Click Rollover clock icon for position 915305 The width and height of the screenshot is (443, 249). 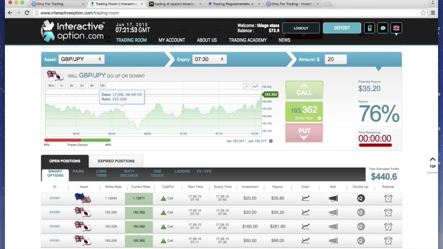point(388,212)
